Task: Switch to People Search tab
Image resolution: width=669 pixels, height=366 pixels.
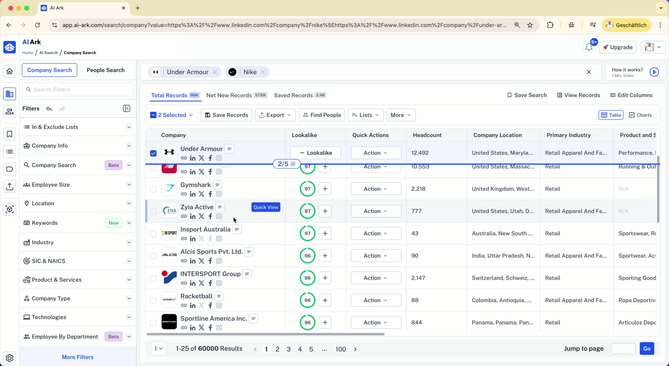Action: tap(106, 70)
